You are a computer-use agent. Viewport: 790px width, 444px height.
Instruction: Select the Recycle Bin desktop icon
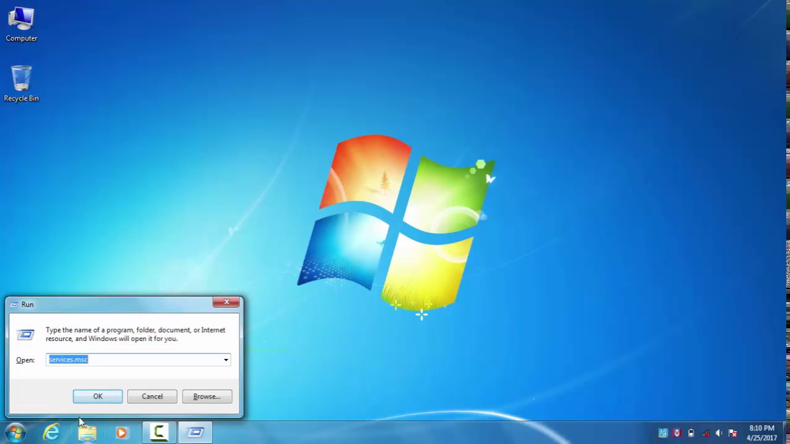click(22, 84)
